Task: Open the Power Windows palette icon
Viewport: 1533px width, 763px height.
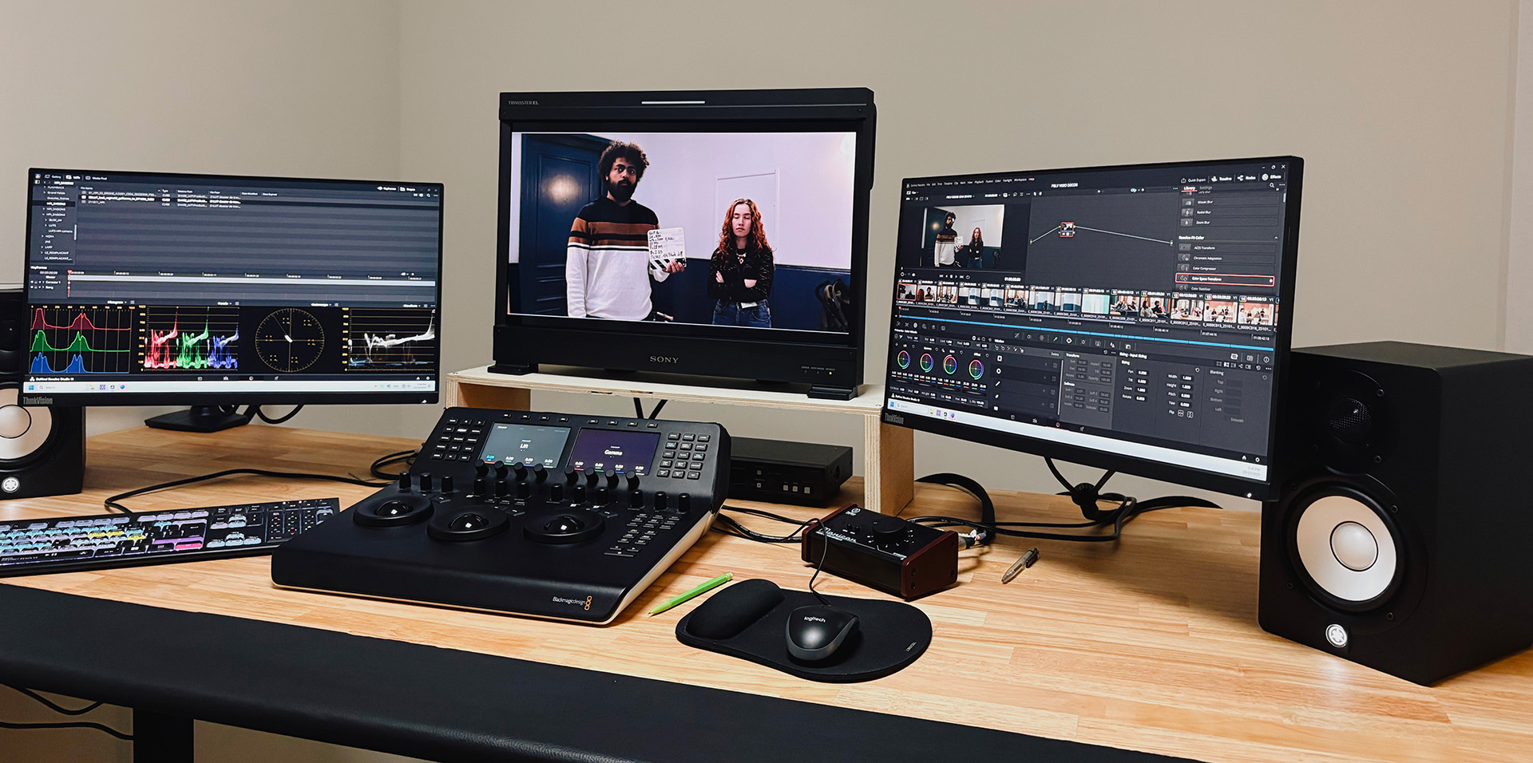Action: [1069, 340]
